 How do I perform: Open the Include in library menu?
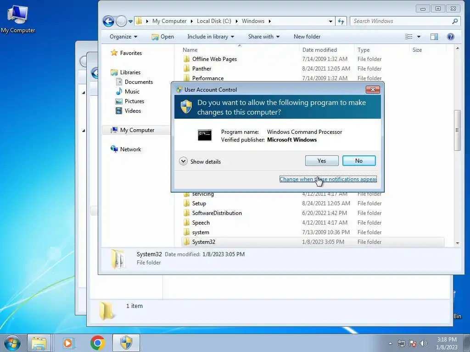coord(211,37)
